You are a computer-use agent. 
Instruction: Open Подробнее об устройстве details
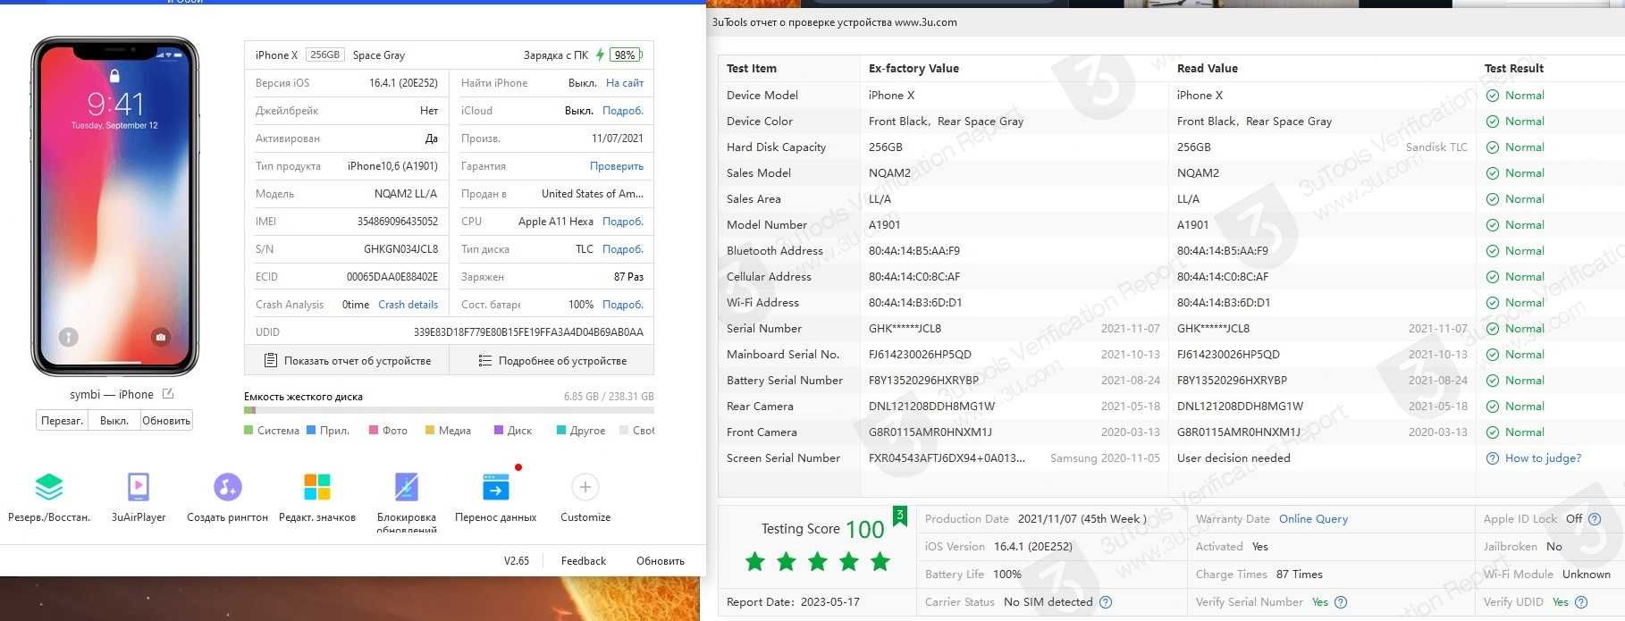coord(551,361)
